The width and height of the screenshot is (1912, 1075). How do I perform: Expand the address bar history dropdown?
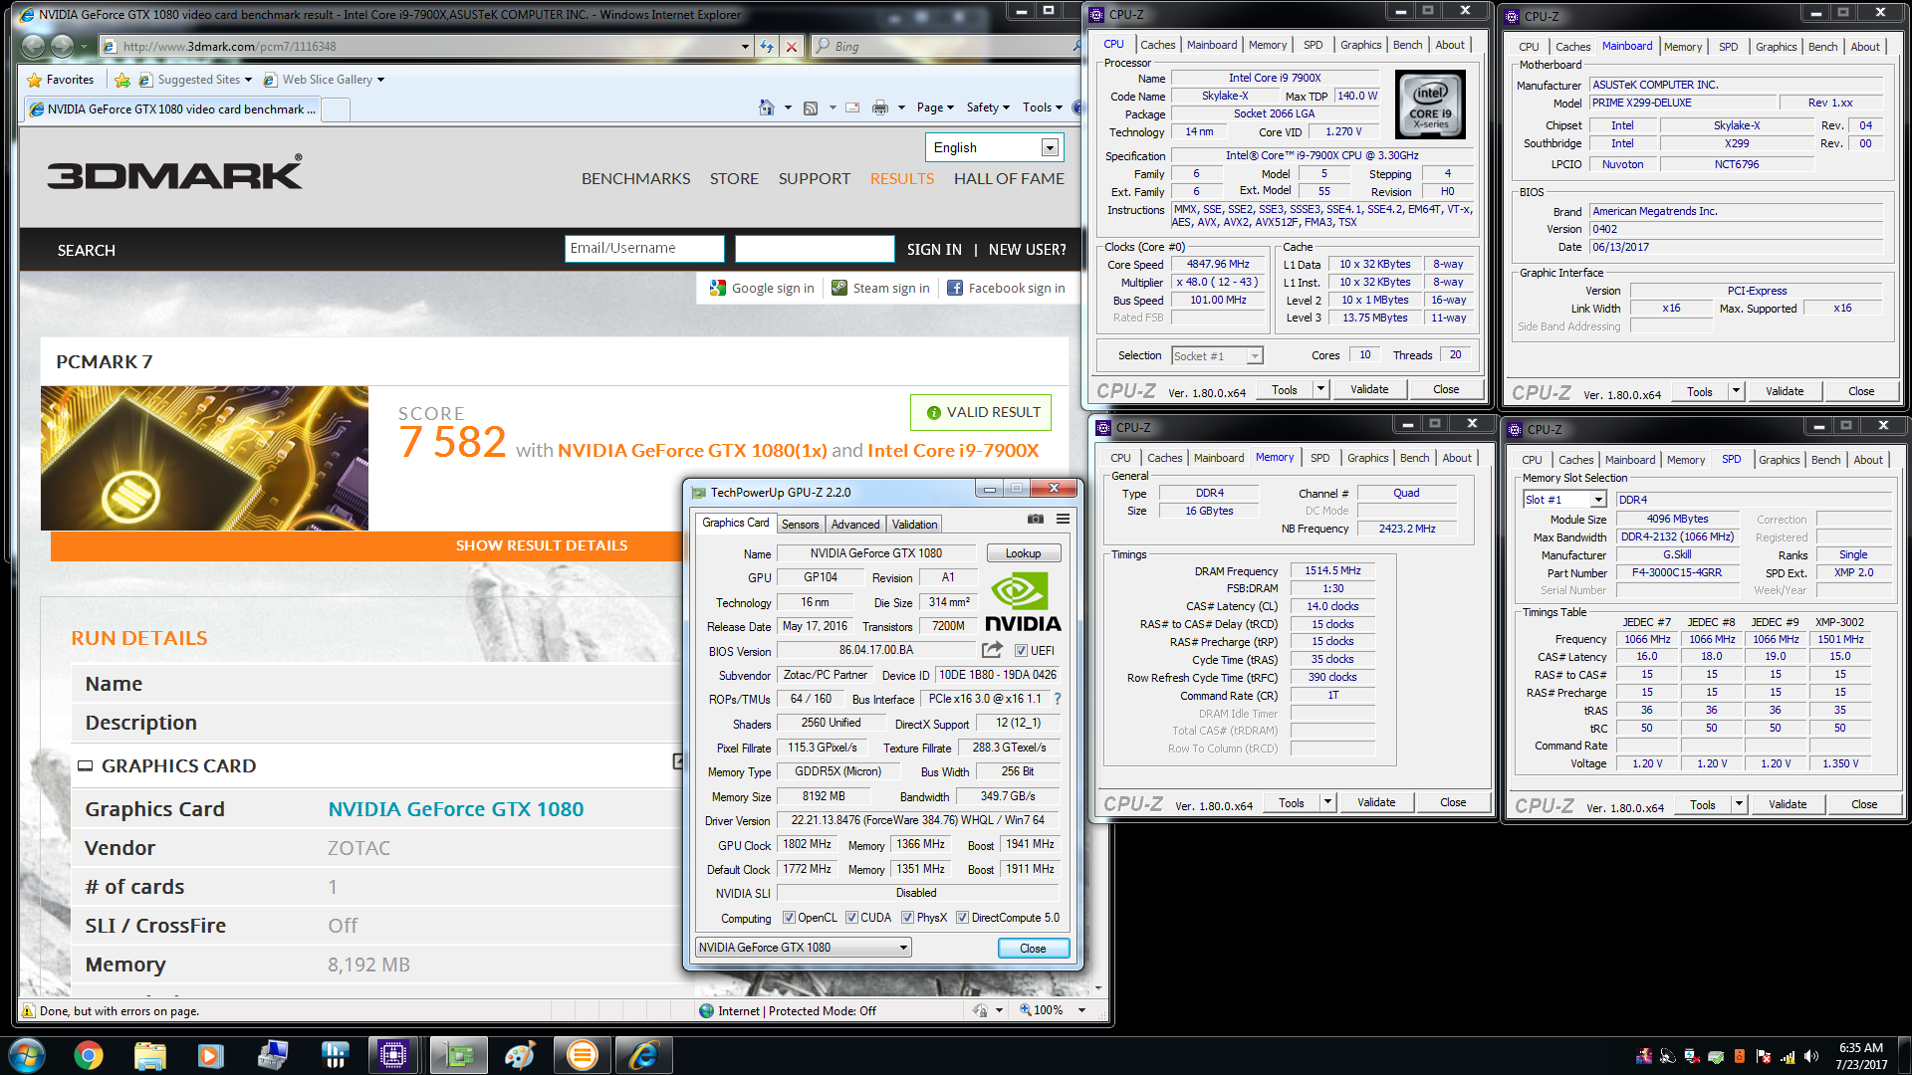[745, 46]
